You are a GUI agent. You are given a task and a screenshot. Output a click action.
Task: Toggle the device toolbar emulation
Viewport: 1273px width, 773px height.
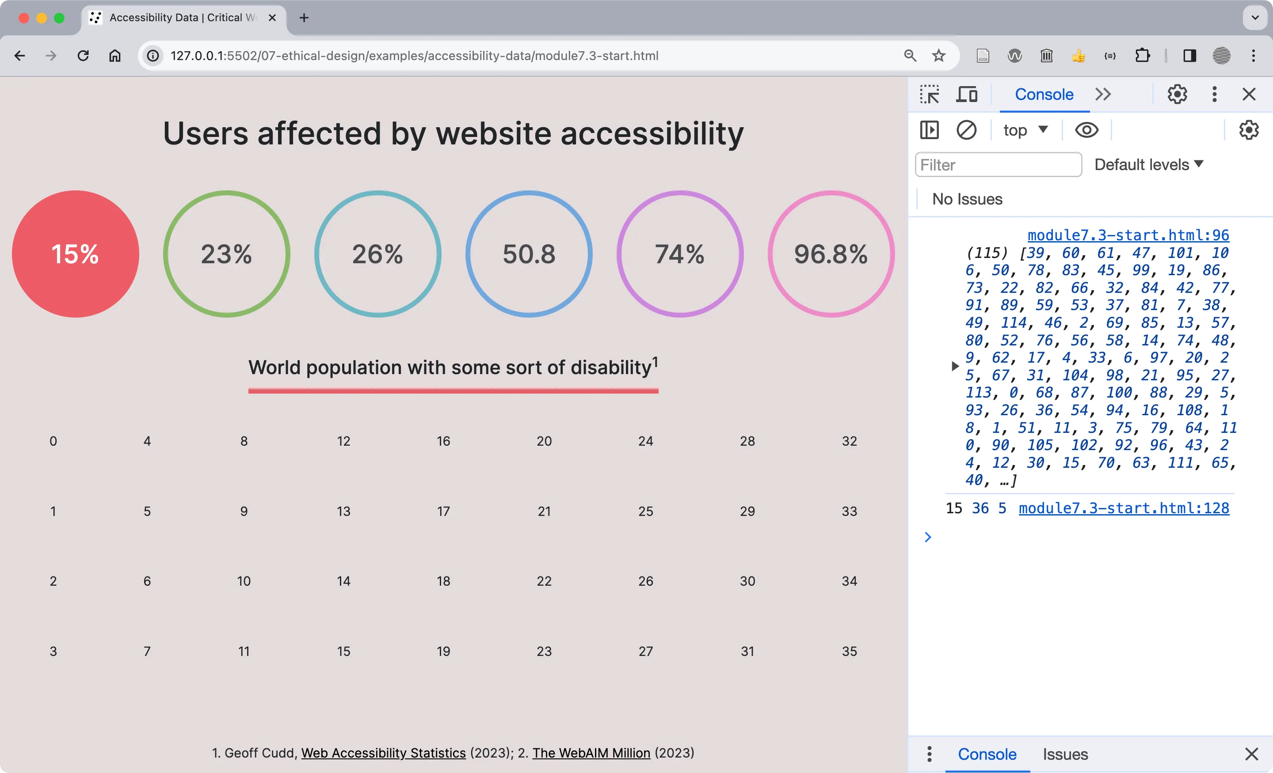point(967,94)
